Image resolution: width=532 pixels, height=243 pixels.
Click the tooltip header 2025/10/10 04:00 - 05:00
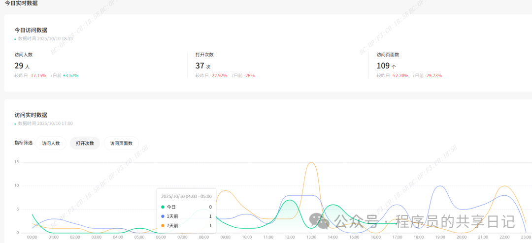pos(186,196)
